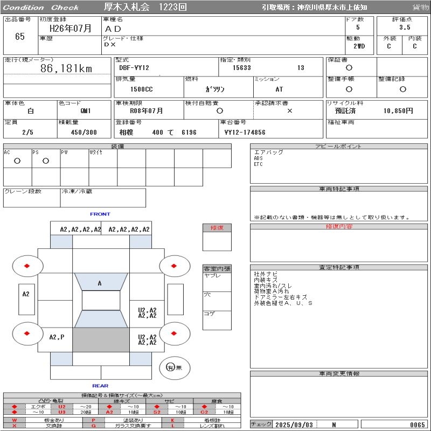Viewport: 431px width, 431px height.
Task: Click the red 修復 box header
Action: pyautogui.click(x=217, y=228)
